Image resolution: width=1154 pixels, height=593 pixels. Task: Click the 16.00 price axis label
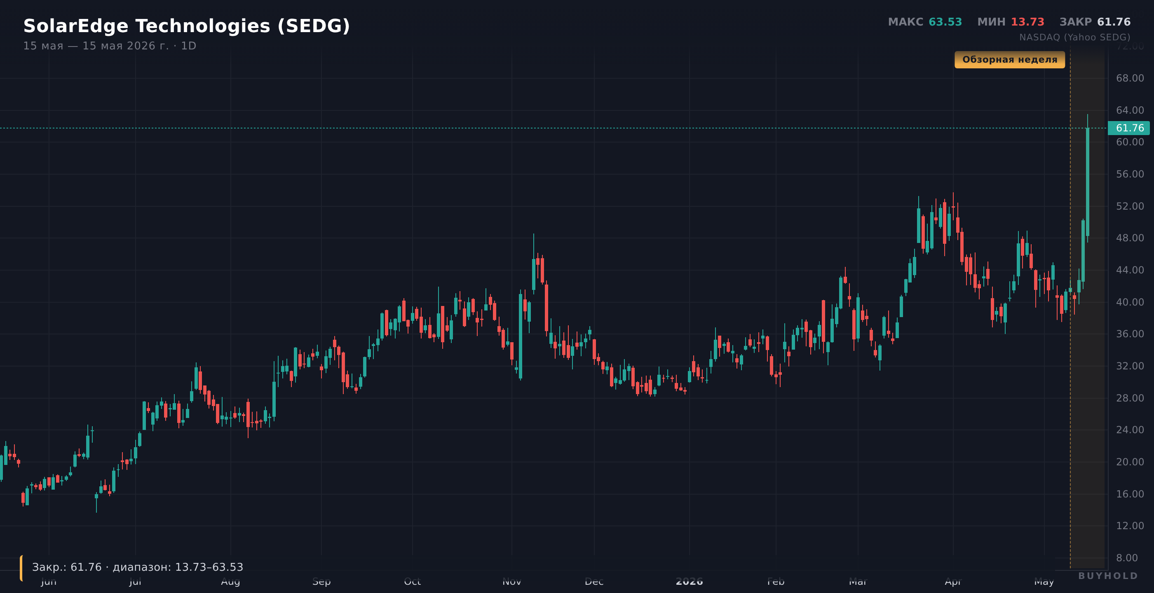coord(1130,494)
